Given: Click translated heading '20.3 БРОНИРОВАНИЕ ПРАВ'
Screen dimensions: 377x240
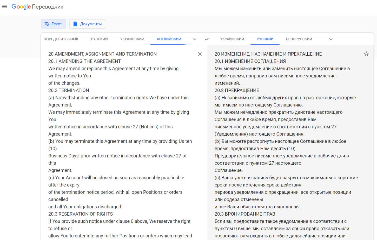Looking at the screenshot, I should [245, 214].
